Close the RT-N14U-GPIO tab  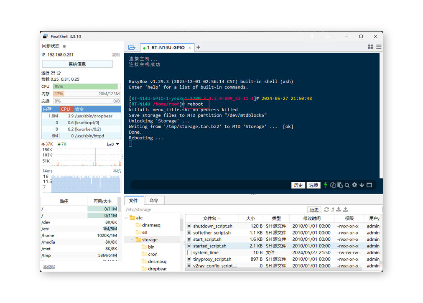point(190,48)
